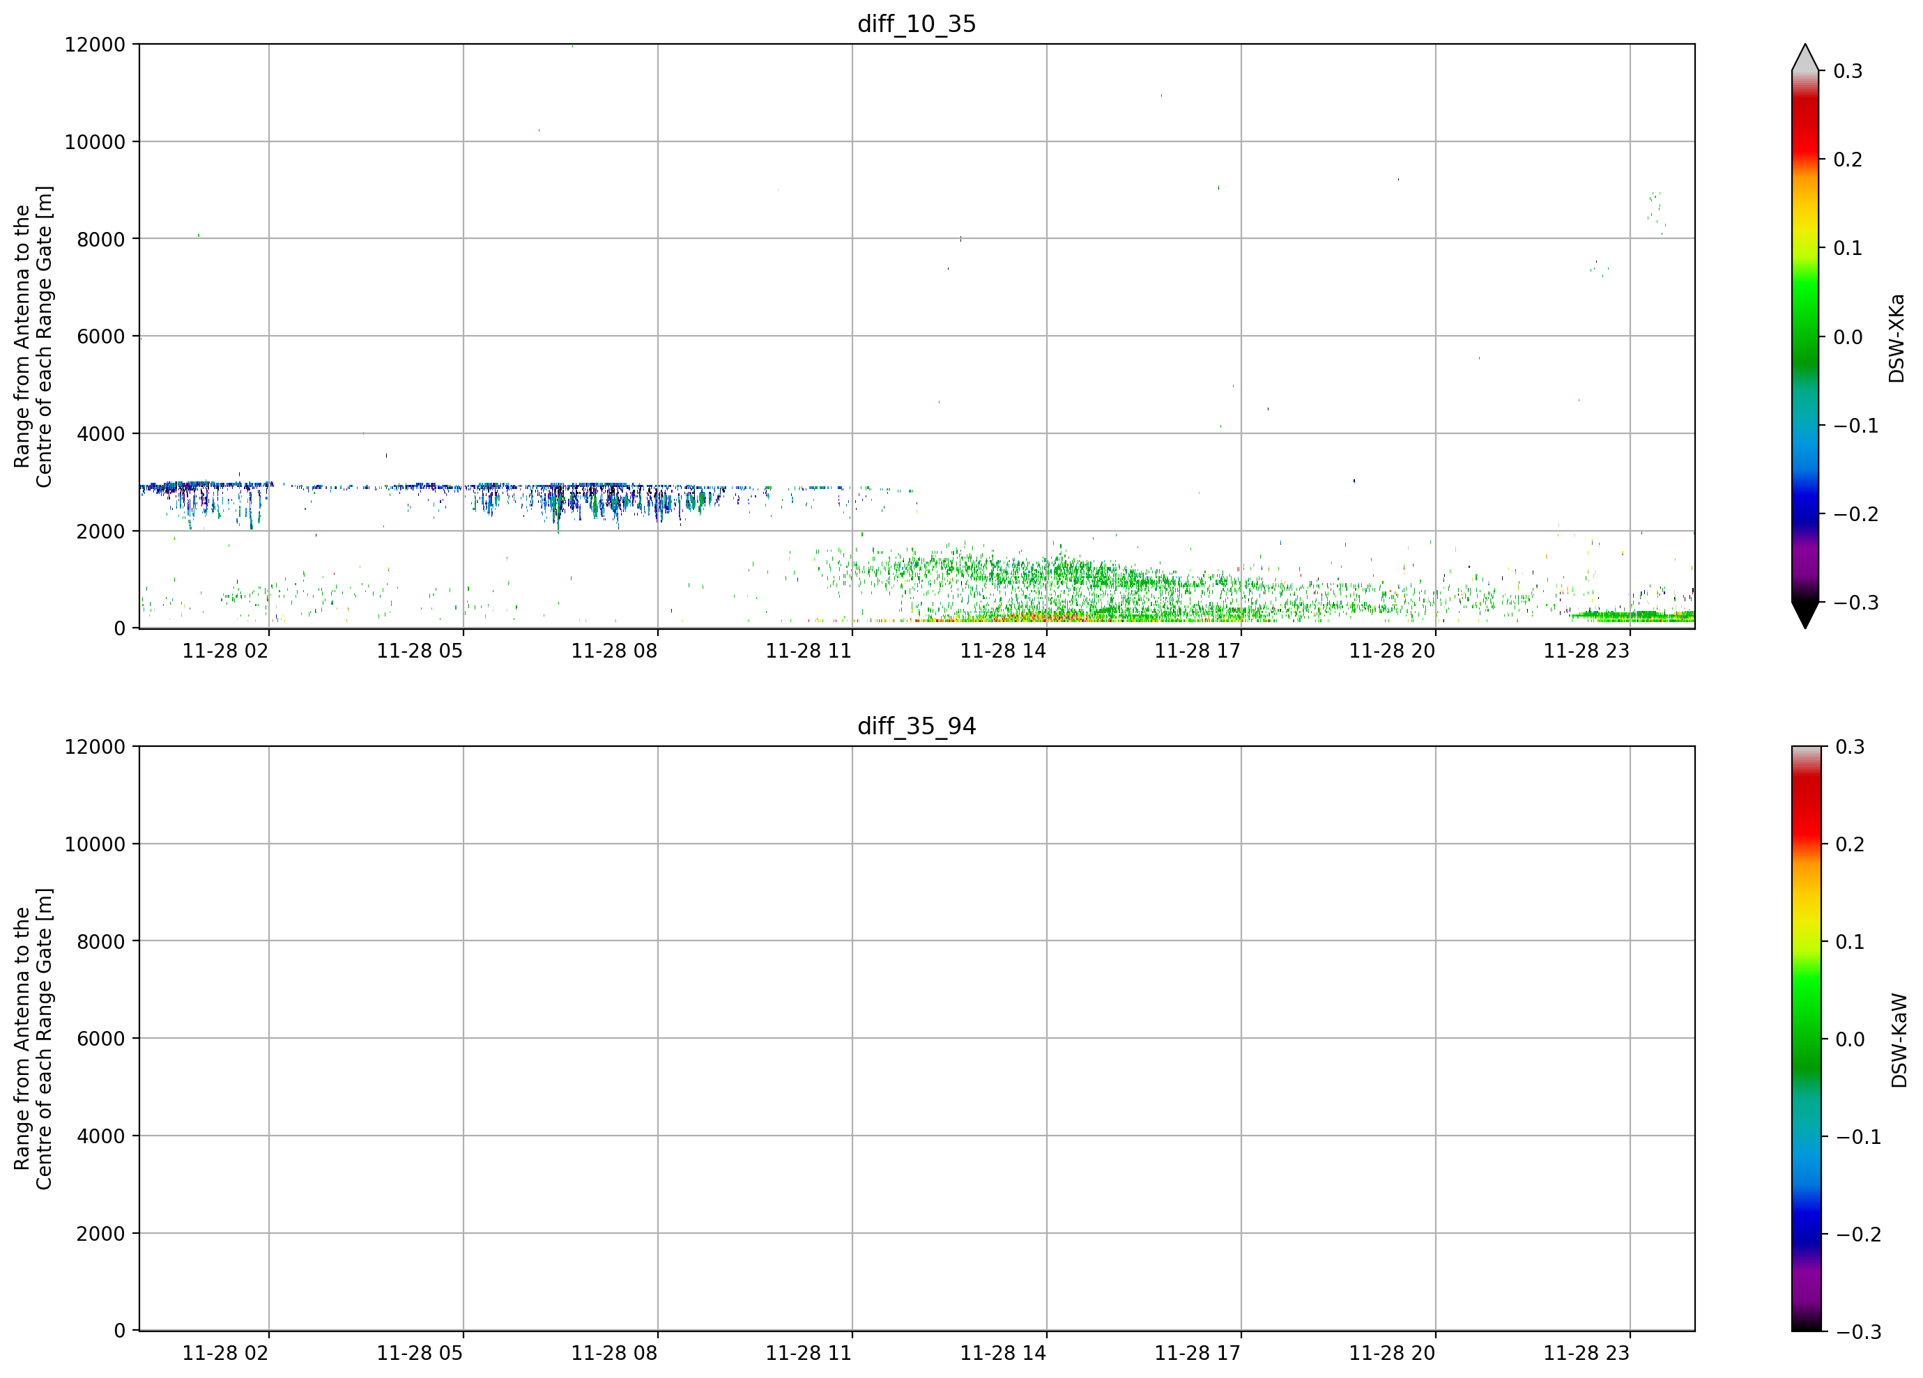Image resolution: width=1923 pixels, height=1378 pixels.
Task: Click the '−0.1' tick on the DSW-XKa colorbar
Action: coord(1856,426)
